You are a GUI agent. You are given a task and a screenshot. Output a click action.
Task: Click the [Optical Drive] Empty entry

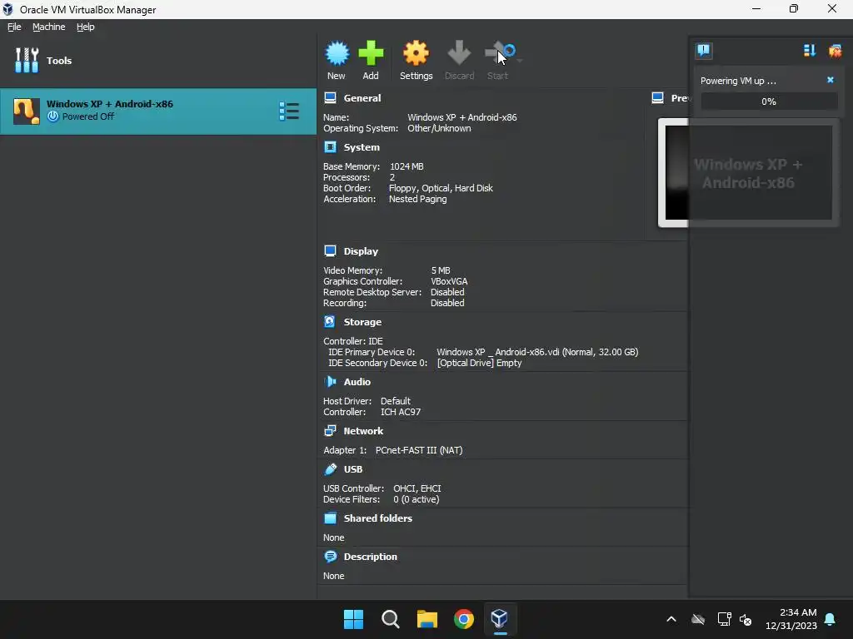(x=479, y=363)
